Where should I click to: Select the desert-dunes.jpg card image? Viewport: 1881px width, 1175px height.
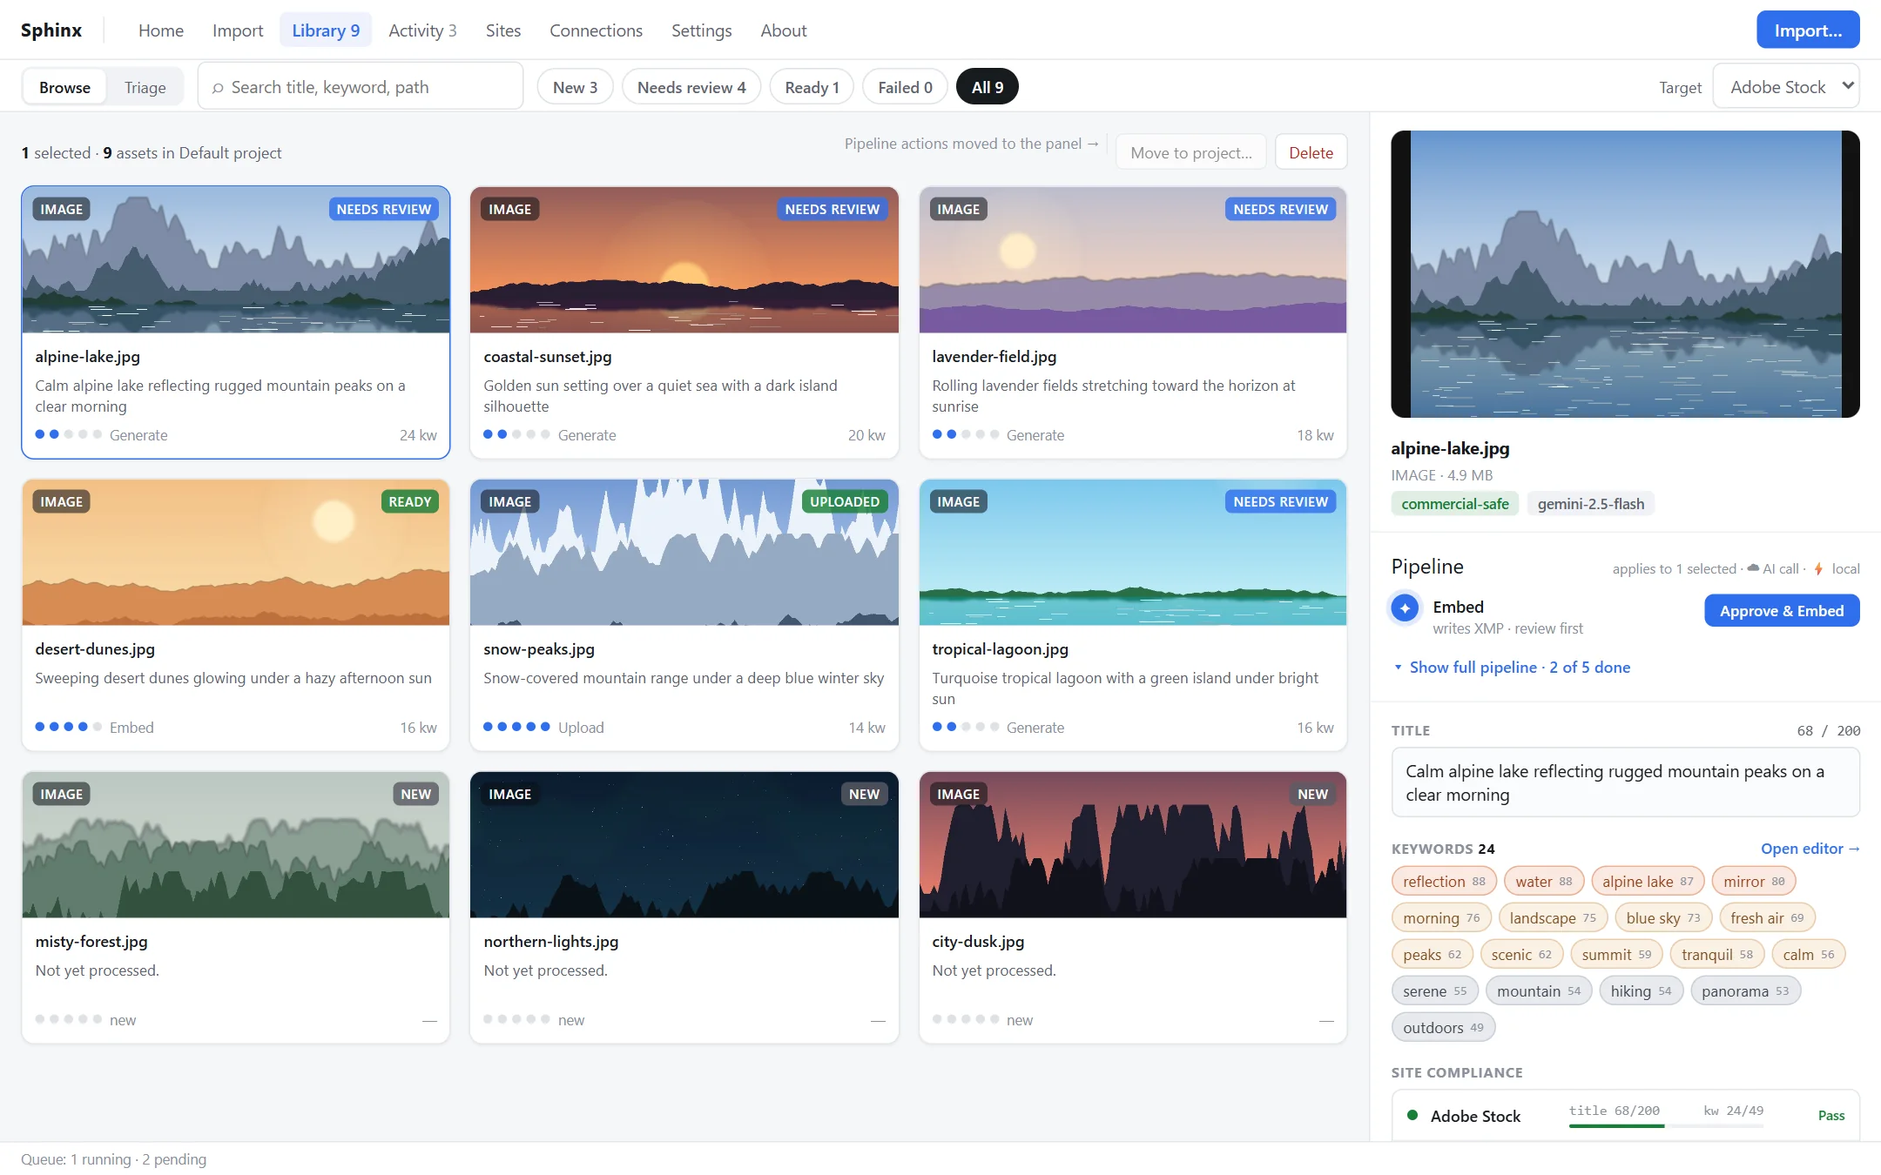tap(236, 552)
